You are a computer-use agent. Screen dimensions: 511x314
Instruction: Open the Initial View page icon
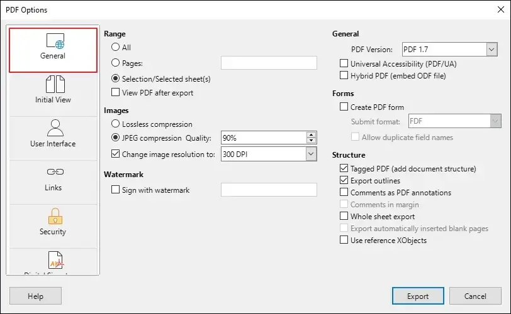(x=55, y=85)
